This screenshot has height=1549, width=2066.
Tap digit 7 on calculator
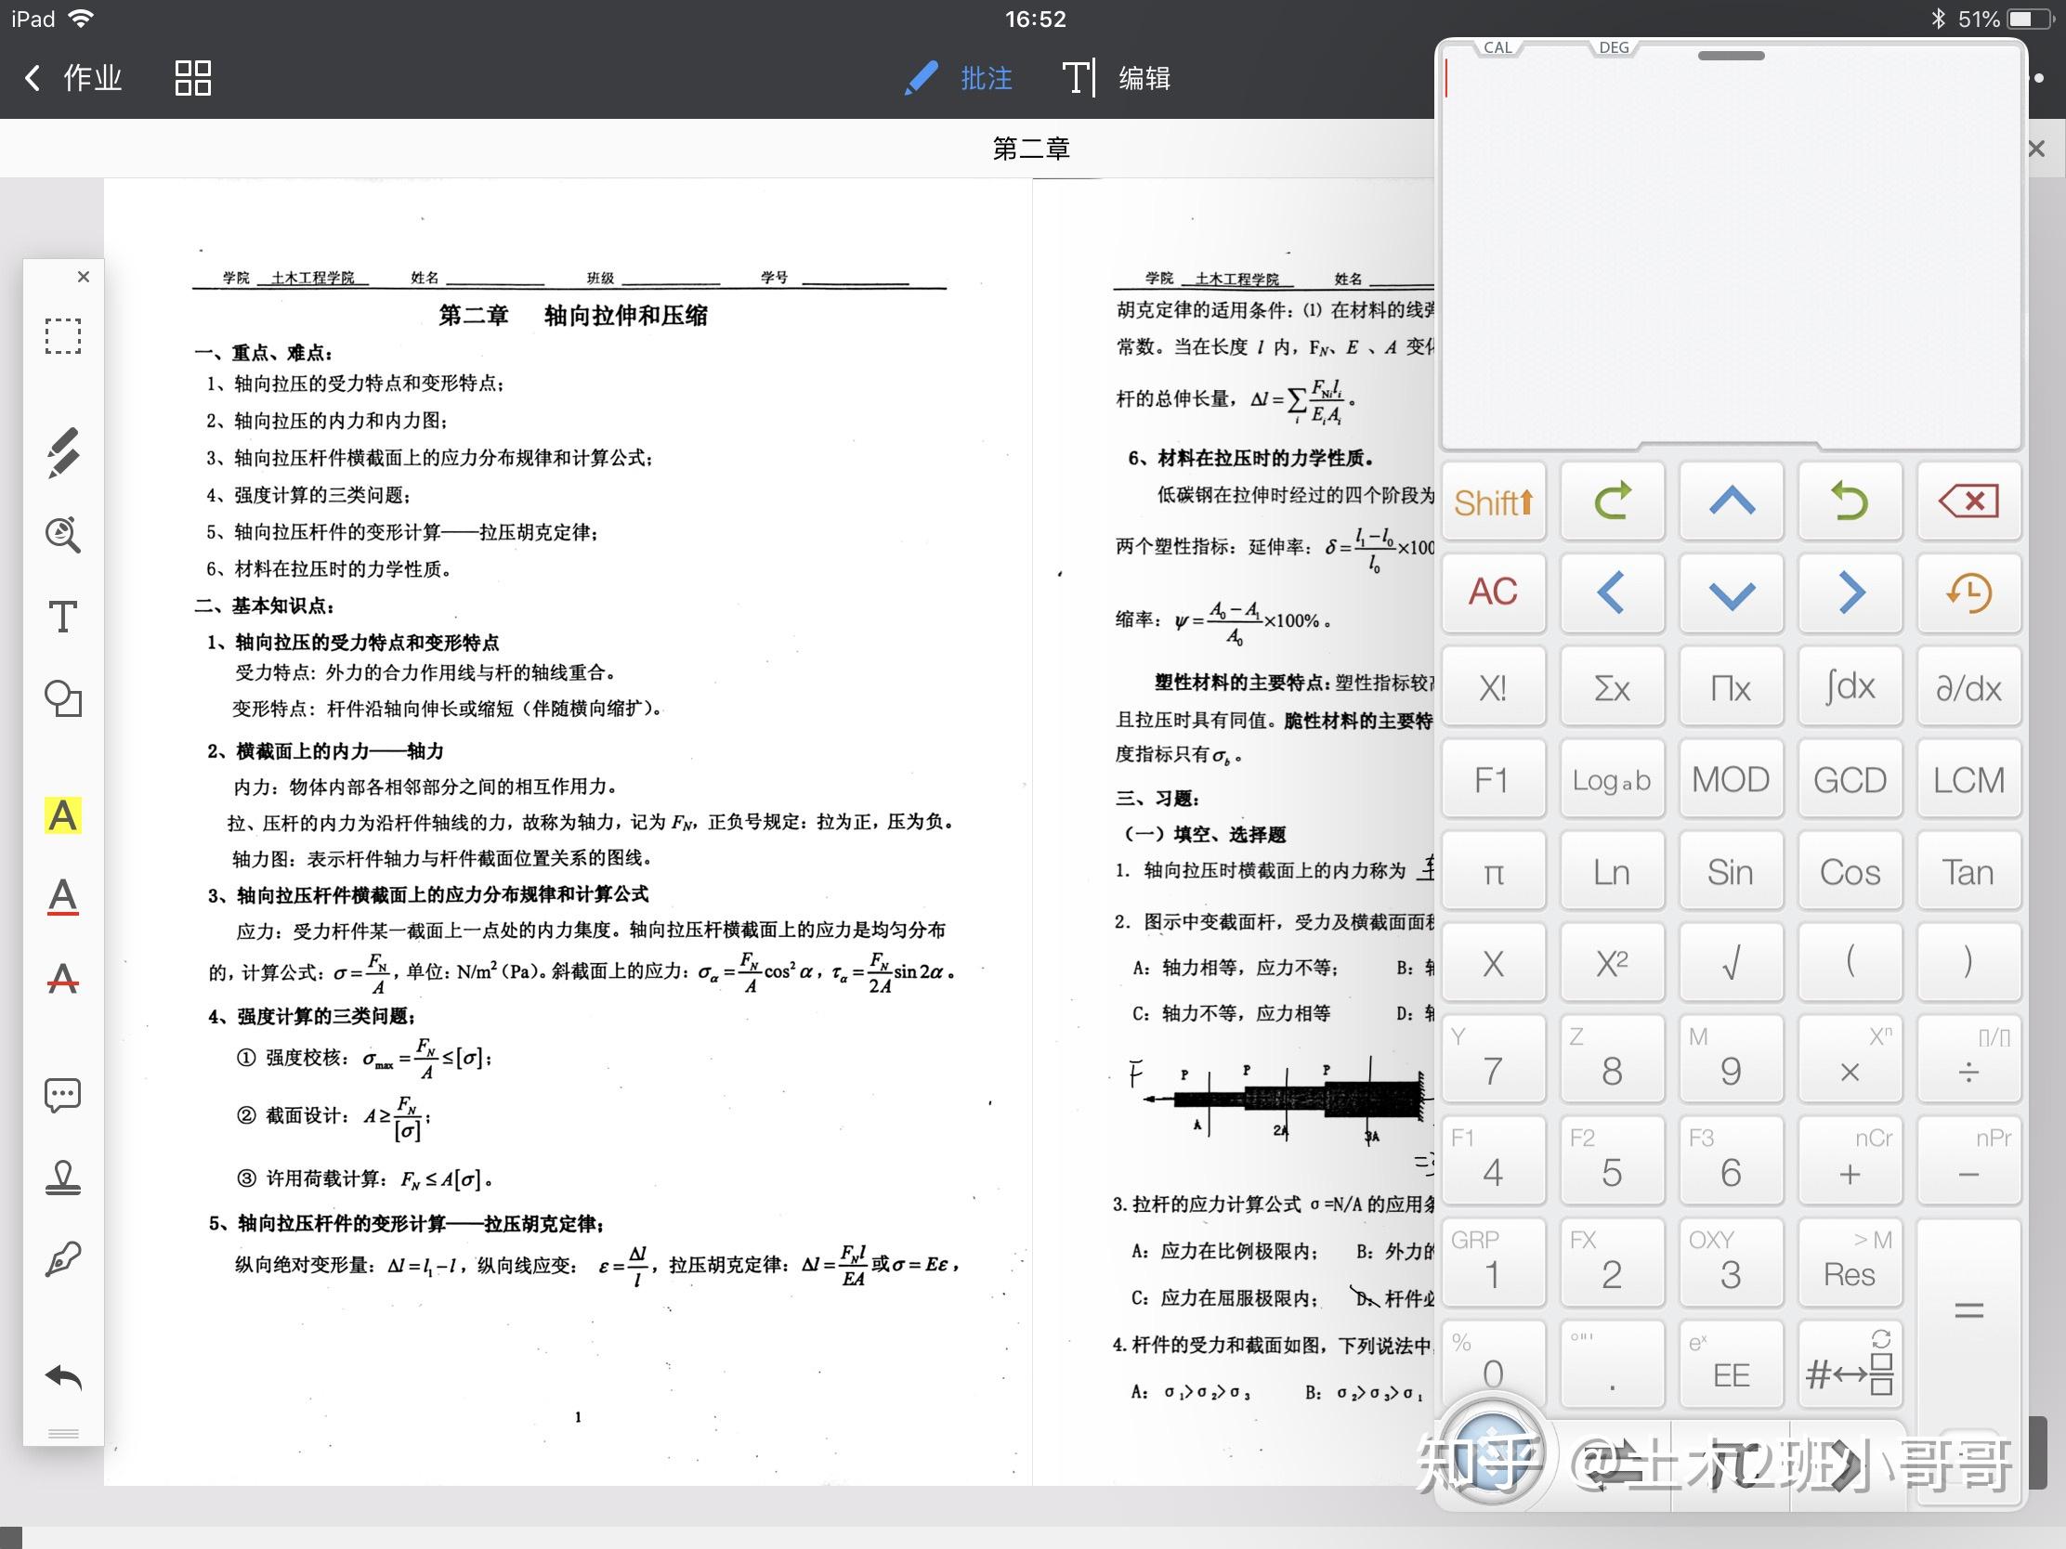click(x=1494, y=1060)
